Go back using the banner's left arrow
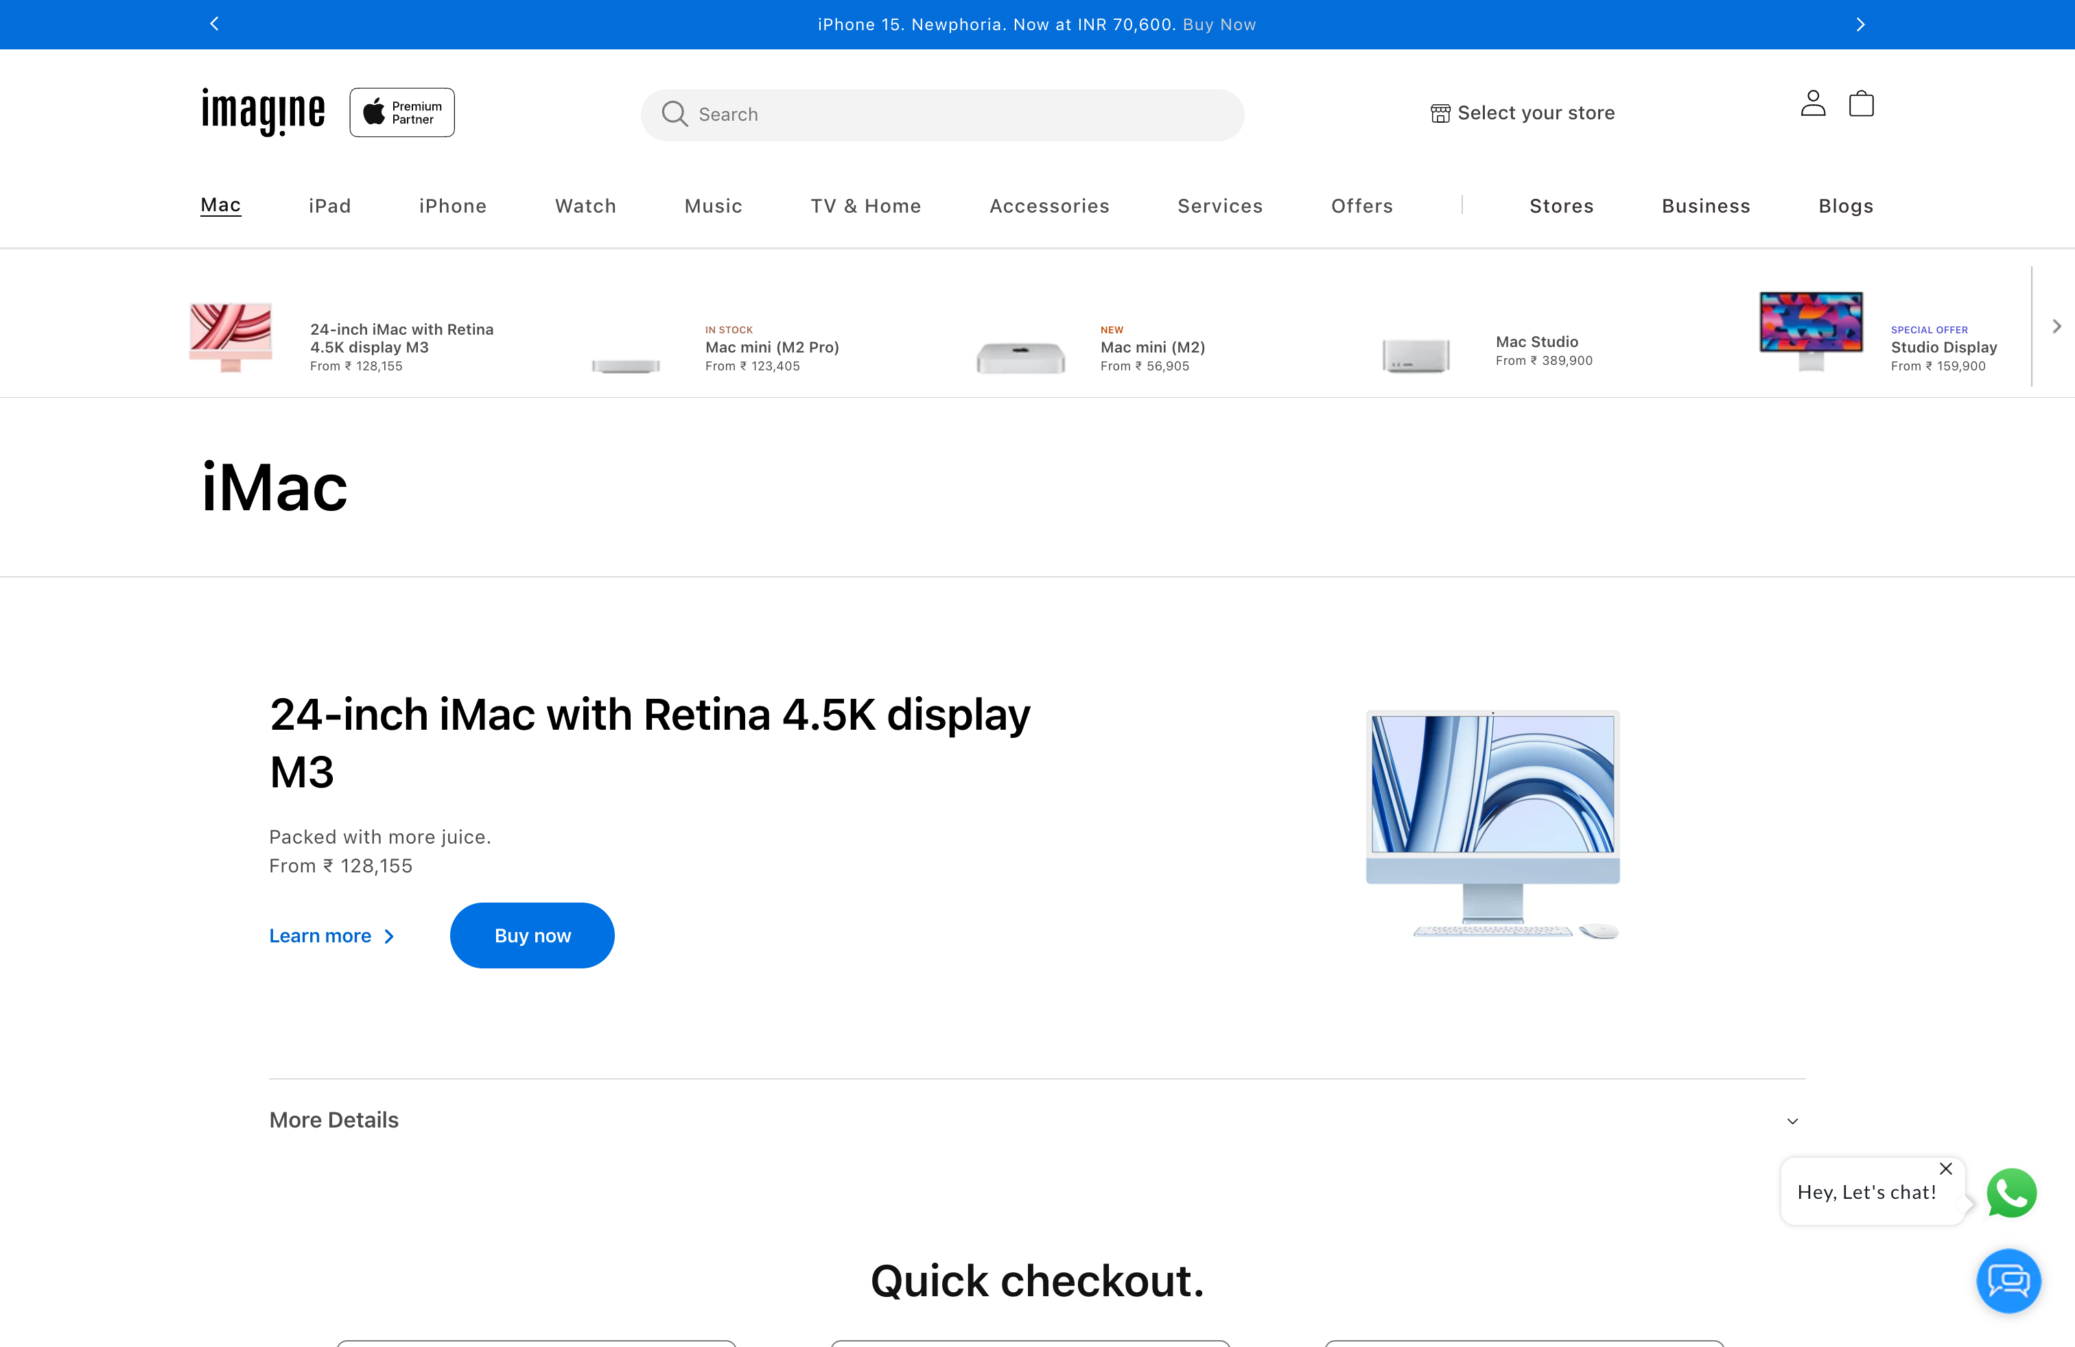The height and width of the screenshot is (1347, 2075). tap(213, 23)
